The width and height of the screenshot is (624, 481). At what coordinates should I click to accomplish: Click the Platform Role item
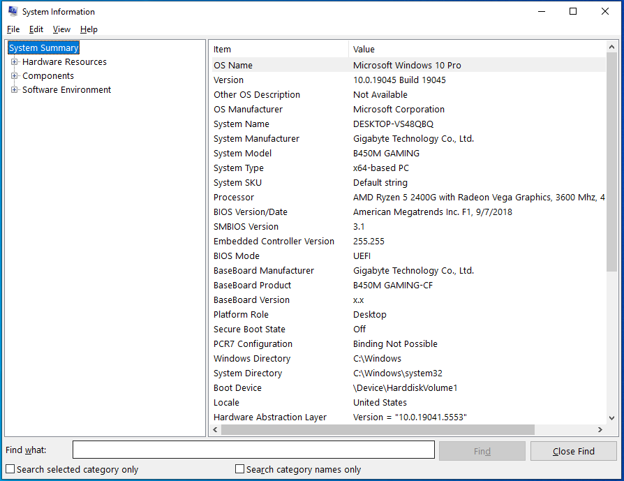point(241,315)
